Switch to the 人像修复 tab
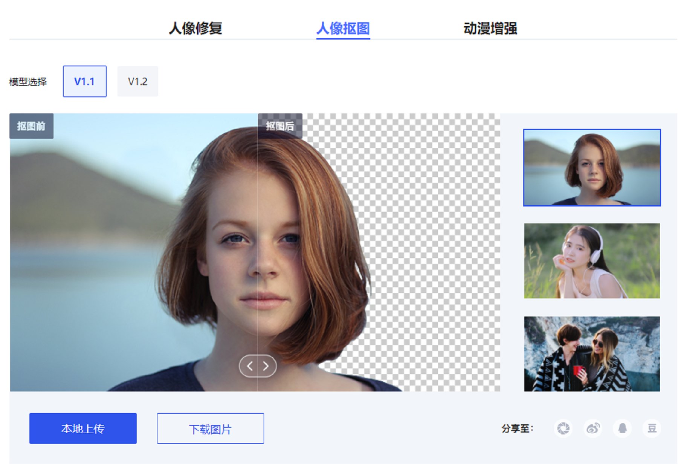Screen dimensions: 678x474 pyautogui.click(x=195, y=28)
